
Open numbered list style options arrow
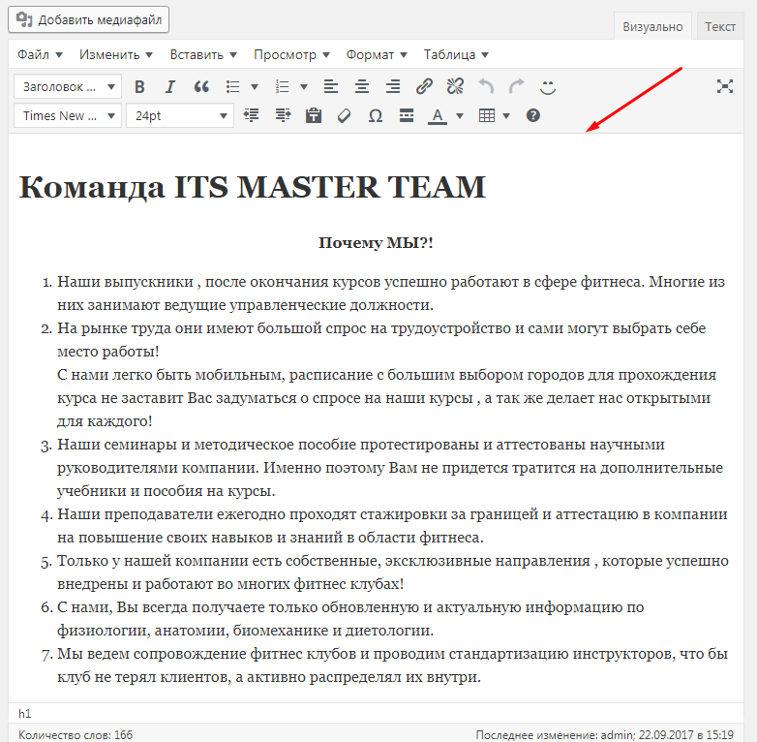pos(304,87)
